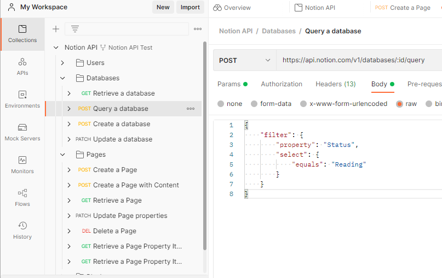
Task: Expand the Create a Page request
Action: point(69,170)
